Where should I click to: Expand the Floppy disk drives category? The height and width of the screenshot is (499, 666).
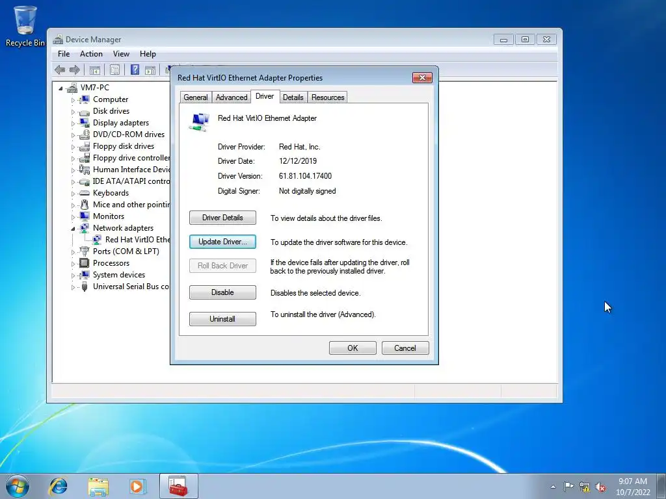[x=73, y=147]
